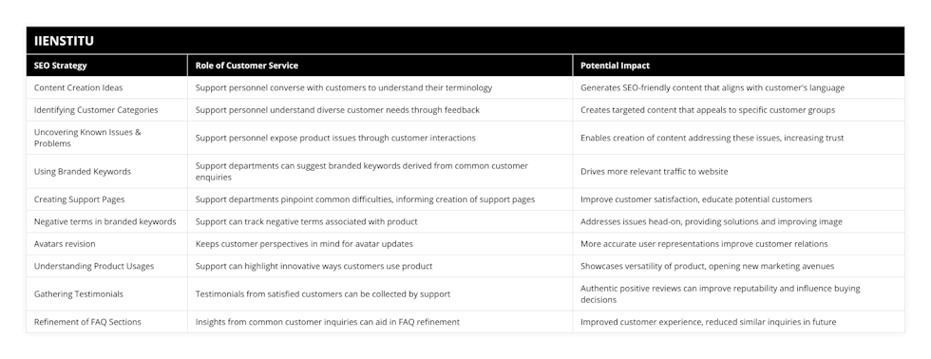Click 'Generates SEO-friendly content' impact cell
Viewport: 931px width, 359px height.
[739, 87]
